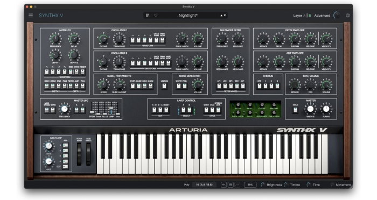Click the Glide Amount knob
Screen dimensions: 377x200
point(119,84)
